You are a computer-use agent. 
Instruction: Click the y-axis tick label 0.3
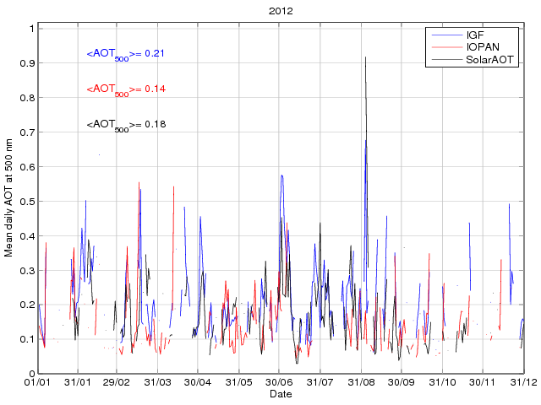pyautogui.click(x=28, y=270)
